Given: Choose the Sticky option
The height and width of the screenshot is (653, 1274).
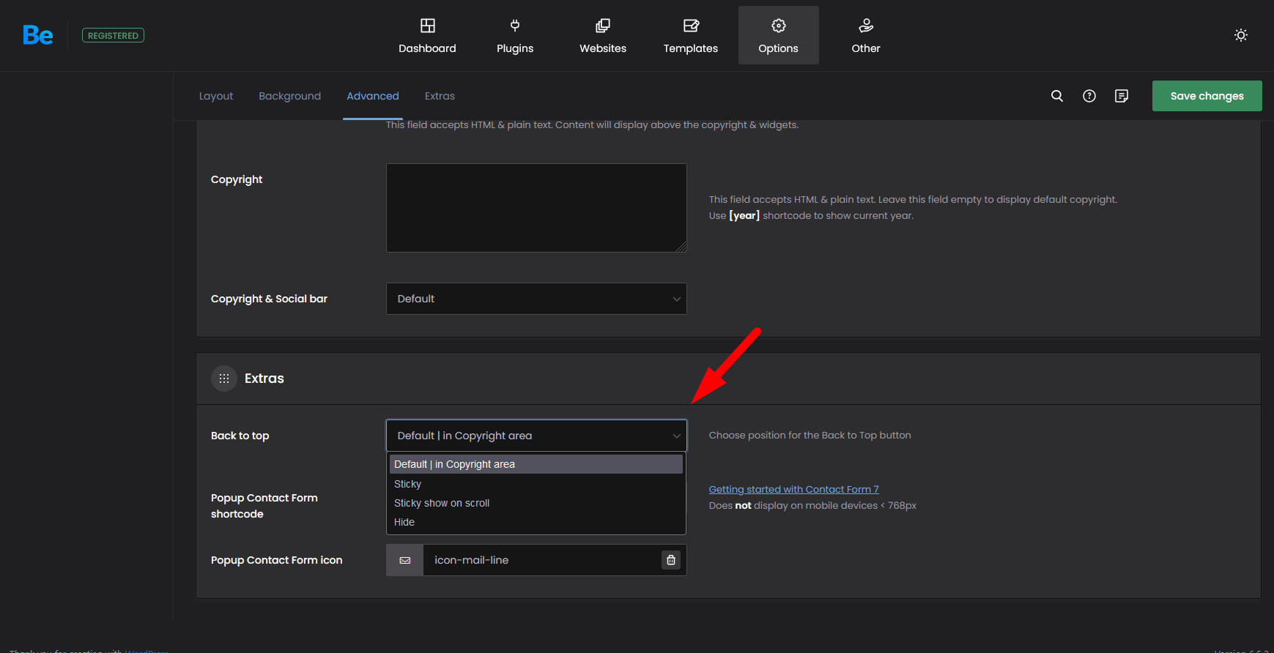Looking at the screenshot, I should [536, 484].
